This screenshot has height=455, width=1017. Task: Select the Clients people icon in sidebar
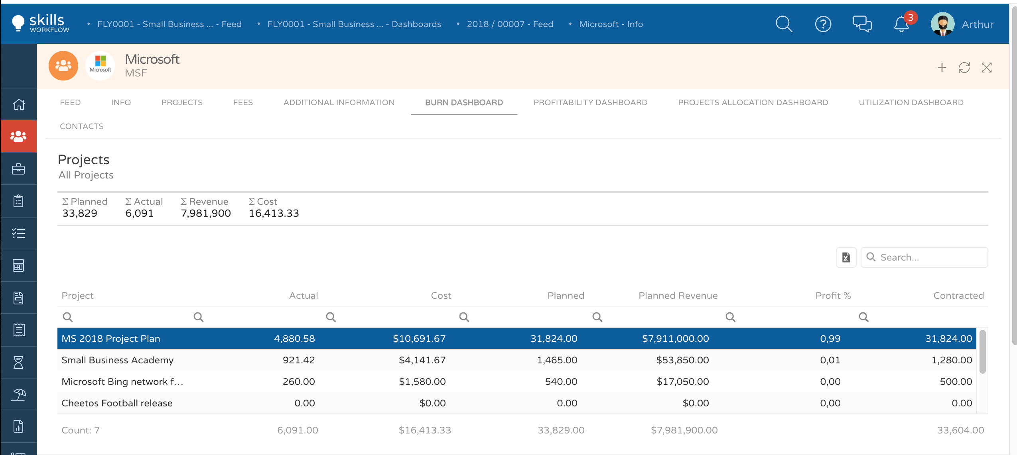(x=19, y=136)
